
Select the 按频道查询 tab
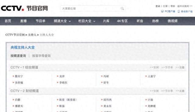[18, 56]
